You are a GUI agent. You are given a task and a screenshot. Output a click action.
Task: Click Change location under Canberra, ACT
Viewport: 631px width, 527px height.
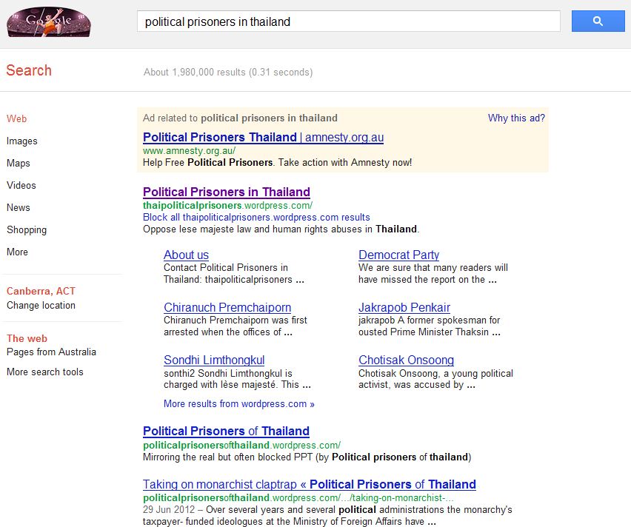(x=41, y=305)
